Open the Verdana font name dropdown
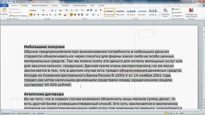Viewport: 205px width, 115px height. (x=41, y=10)
